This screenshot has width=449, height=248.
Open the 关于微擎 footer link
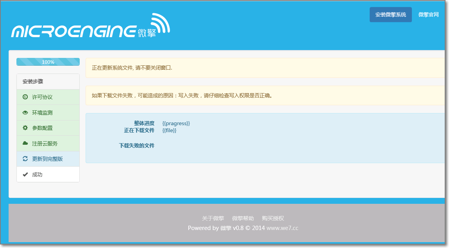(x=213, y=218)
